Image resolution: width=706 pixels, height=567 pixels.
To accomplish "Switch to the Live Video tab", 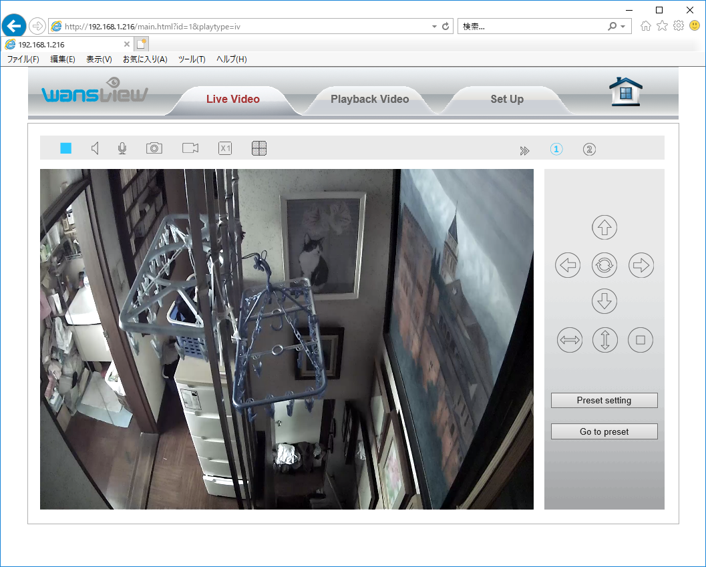I will point(233,100).
